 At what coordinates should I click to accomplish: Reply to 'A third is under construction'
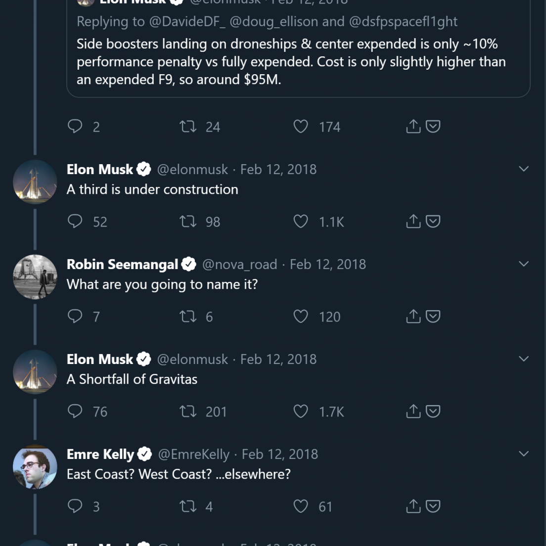coord(75,221)
